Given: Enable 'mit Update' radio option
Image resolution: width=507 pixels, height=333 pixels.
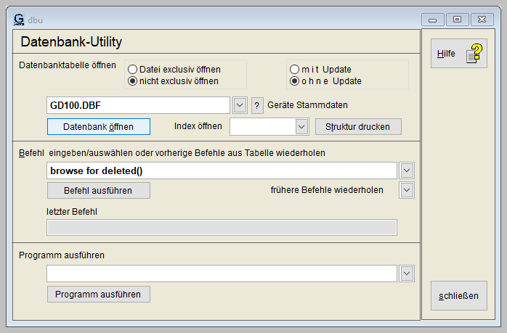Looking at the screenshot, I should point(294,69).
